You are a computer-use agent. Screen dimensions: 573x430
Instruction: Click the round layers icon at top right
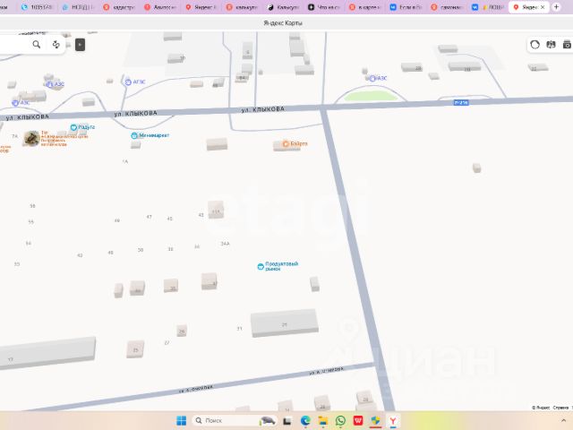click(535, 45)
